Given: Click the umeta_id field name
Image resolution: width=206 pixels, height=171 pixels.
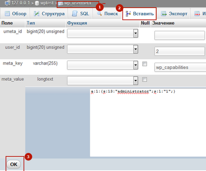Looking at the screenshot, I should (13, 31).
